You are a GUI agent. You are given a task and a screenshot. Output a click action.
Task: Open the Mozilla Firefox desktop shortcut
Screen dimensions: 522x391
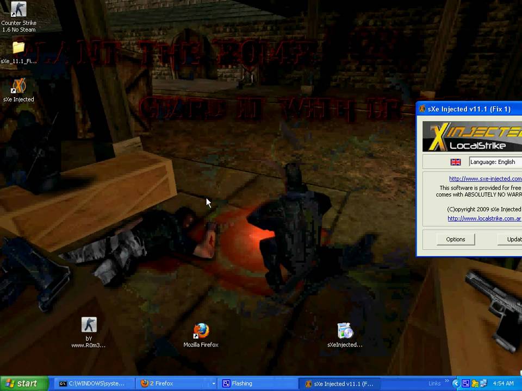pyautogui.click(x=201, y=335)
